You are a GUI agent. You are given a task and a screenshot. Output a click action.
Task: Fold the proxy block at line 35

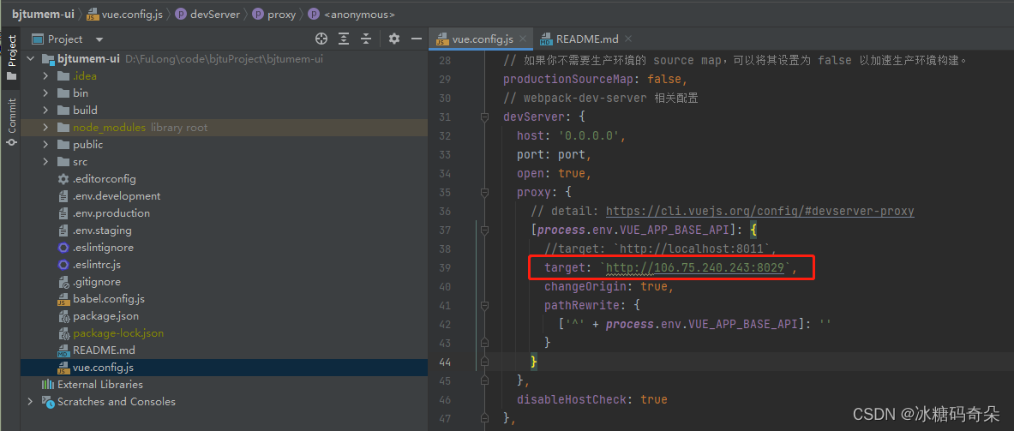pos(484,193)
